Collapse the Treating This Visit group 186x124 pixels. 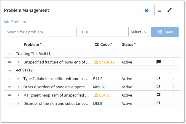coord(10,54)
